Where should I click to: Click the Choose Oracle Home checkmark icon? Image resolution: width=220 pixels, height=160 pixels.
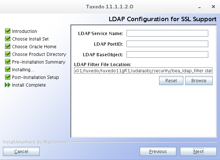8,46
